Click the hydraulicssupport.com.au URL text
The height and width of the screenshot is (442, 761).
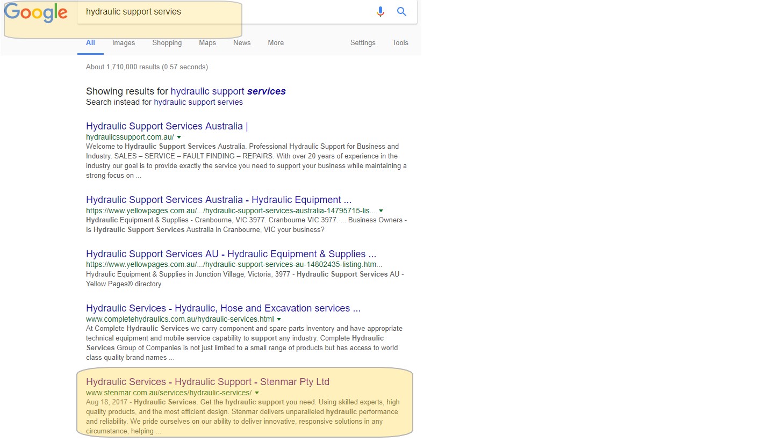pyautogui.click(x=130, y=137)
